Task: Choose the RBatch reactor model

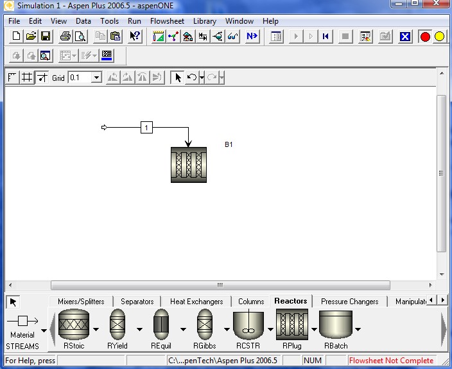Action: click(x=336, y=325)
